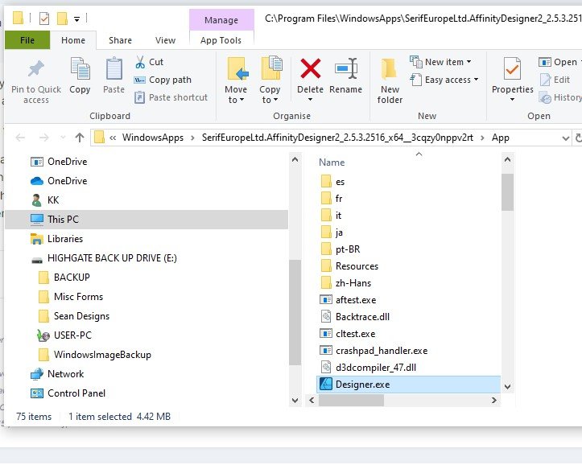
Task: Expand the Properties dropdown arrow
Action: tap(512, 100)
